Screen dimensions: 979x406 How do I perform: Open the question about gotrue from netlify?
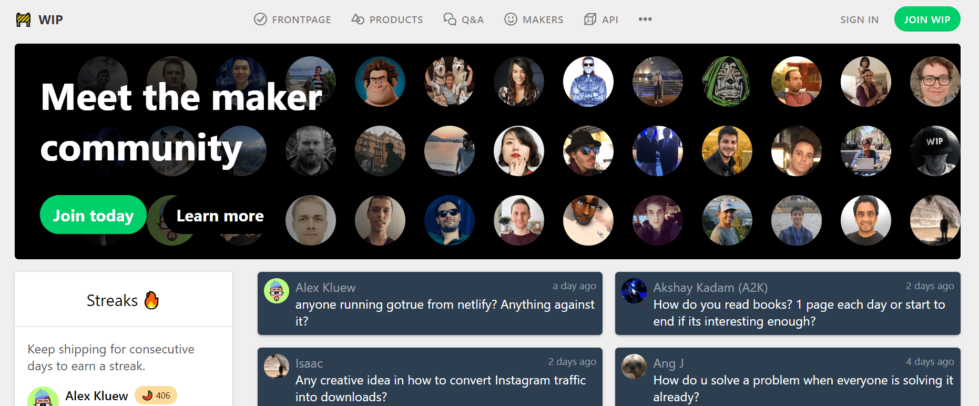tap(445, 313)
